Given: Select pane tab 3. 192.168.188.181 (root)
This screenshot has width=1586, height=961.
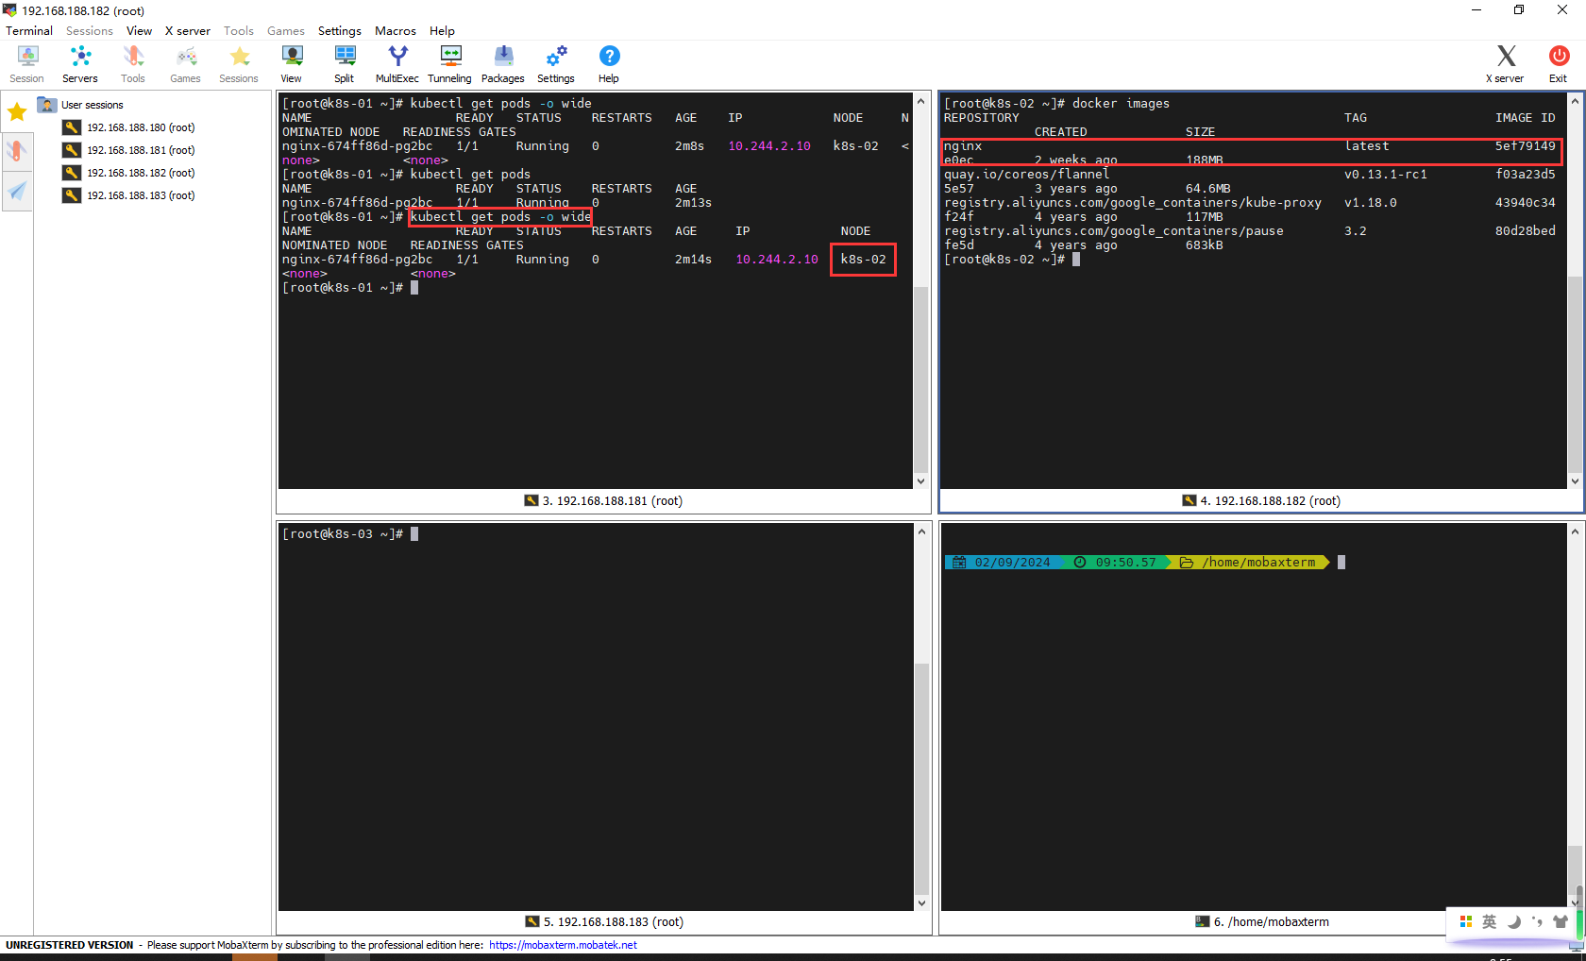Looking at the screenshot, I should click(603, 501).
